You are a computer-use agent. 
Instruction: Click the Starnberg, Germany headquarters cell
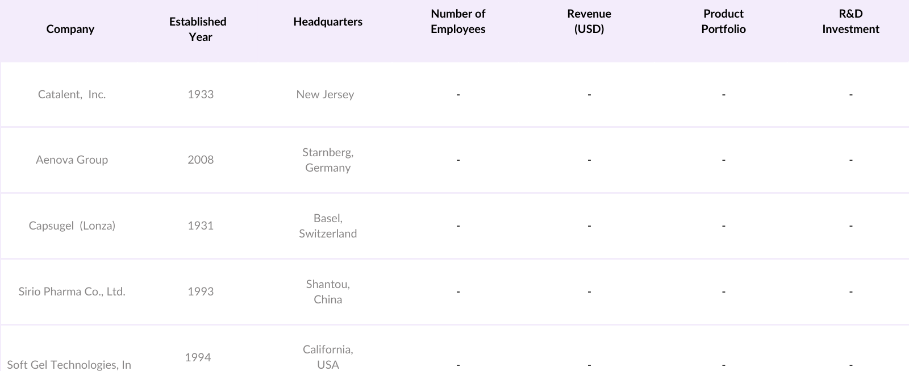point(328,160)
